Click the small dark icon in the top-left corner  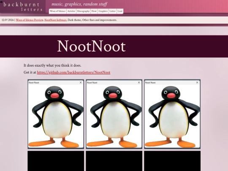pos(1,2)
